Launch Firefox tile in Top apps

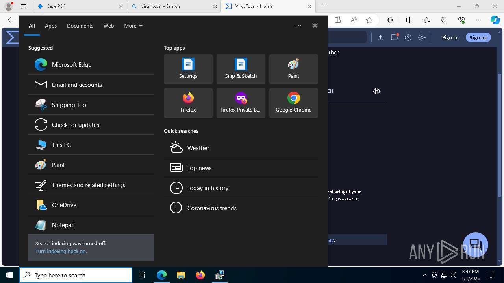[x=188, y=103]
